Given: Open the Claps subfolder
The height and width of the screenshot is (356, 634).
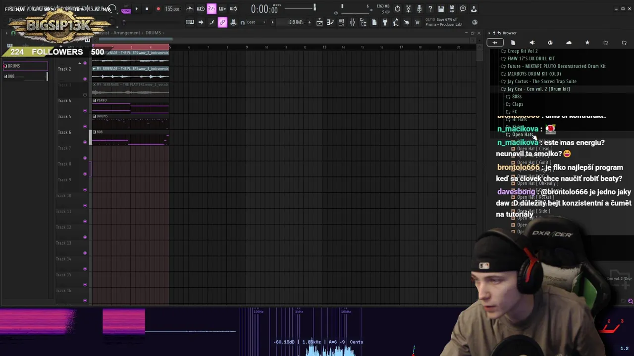Looking at the screenshot, I should click(x=515, y=104).
